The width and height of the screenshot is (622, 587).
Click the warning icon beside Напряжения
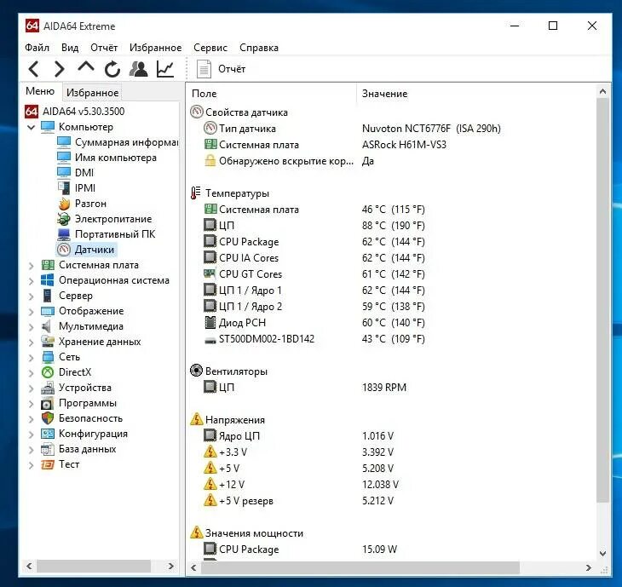click(196, 419)
